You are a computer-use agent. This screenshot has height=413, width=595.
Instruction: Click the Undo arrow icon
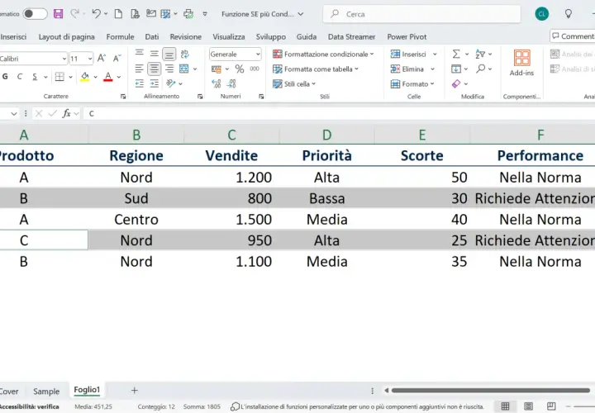pos(96,14)
